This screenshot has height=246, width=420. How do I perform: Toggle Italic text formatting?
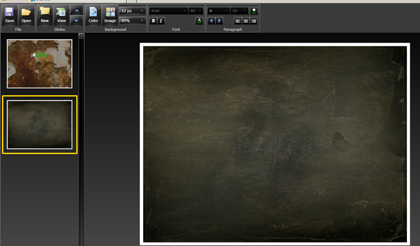(161, 21)
